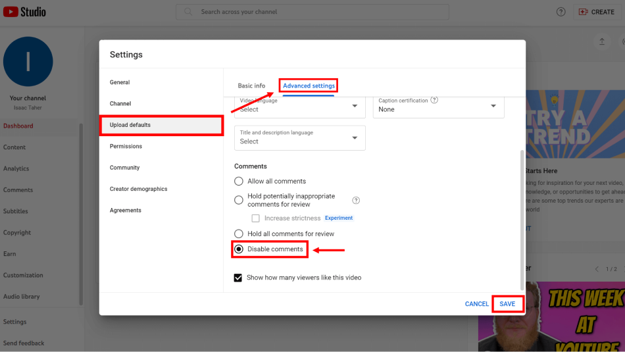The height and width of the screenshot is (352, 625).
Task: Check the Increase strictness checkbox
Action: tap(255, 218)
